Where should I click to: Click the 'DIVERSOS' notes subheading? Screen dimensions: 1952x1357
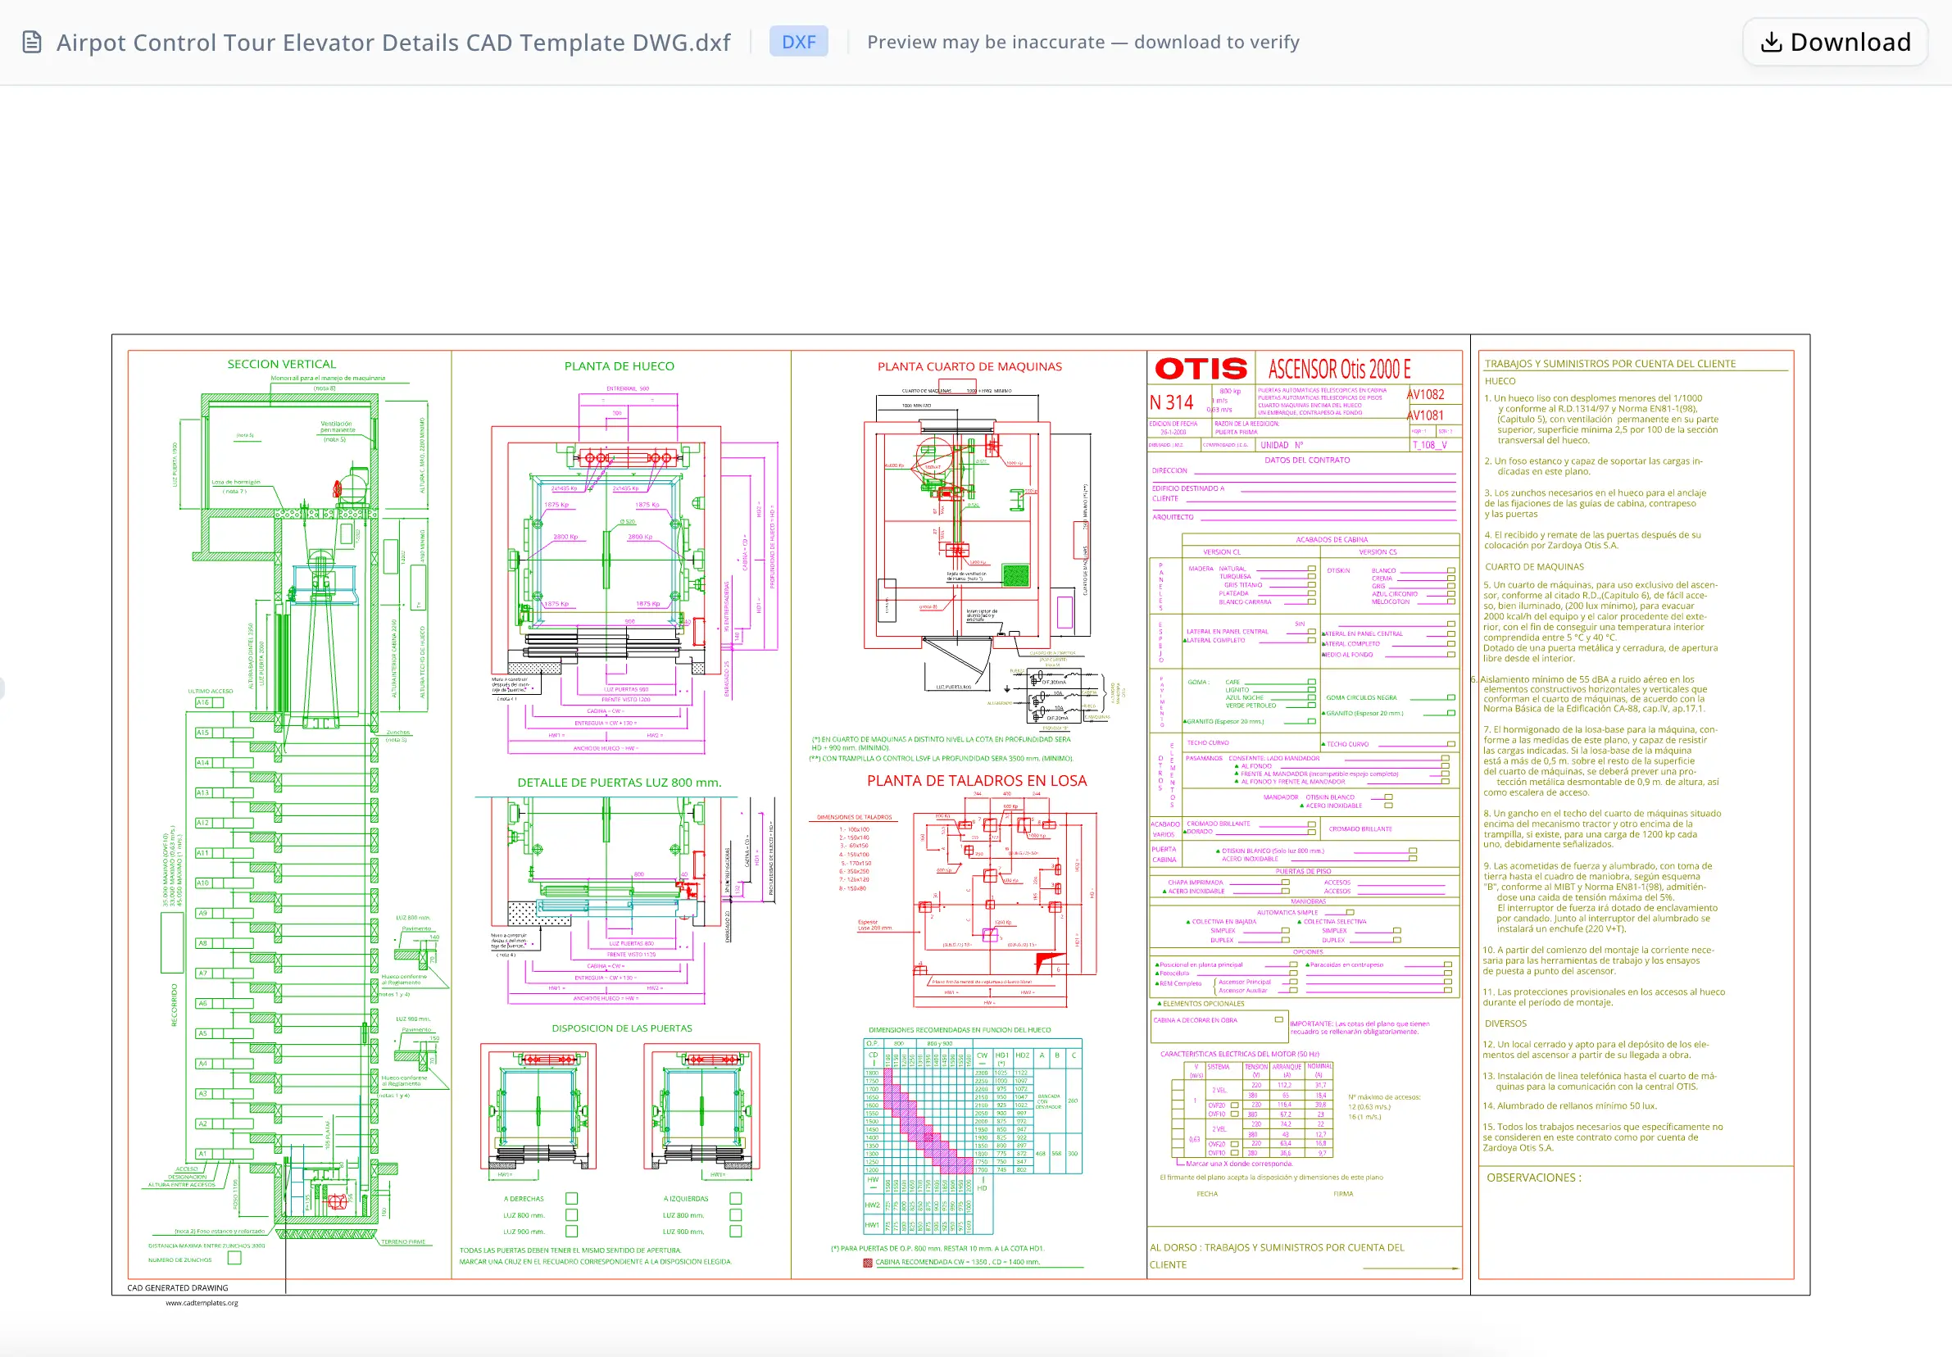pos(1505,1023)
